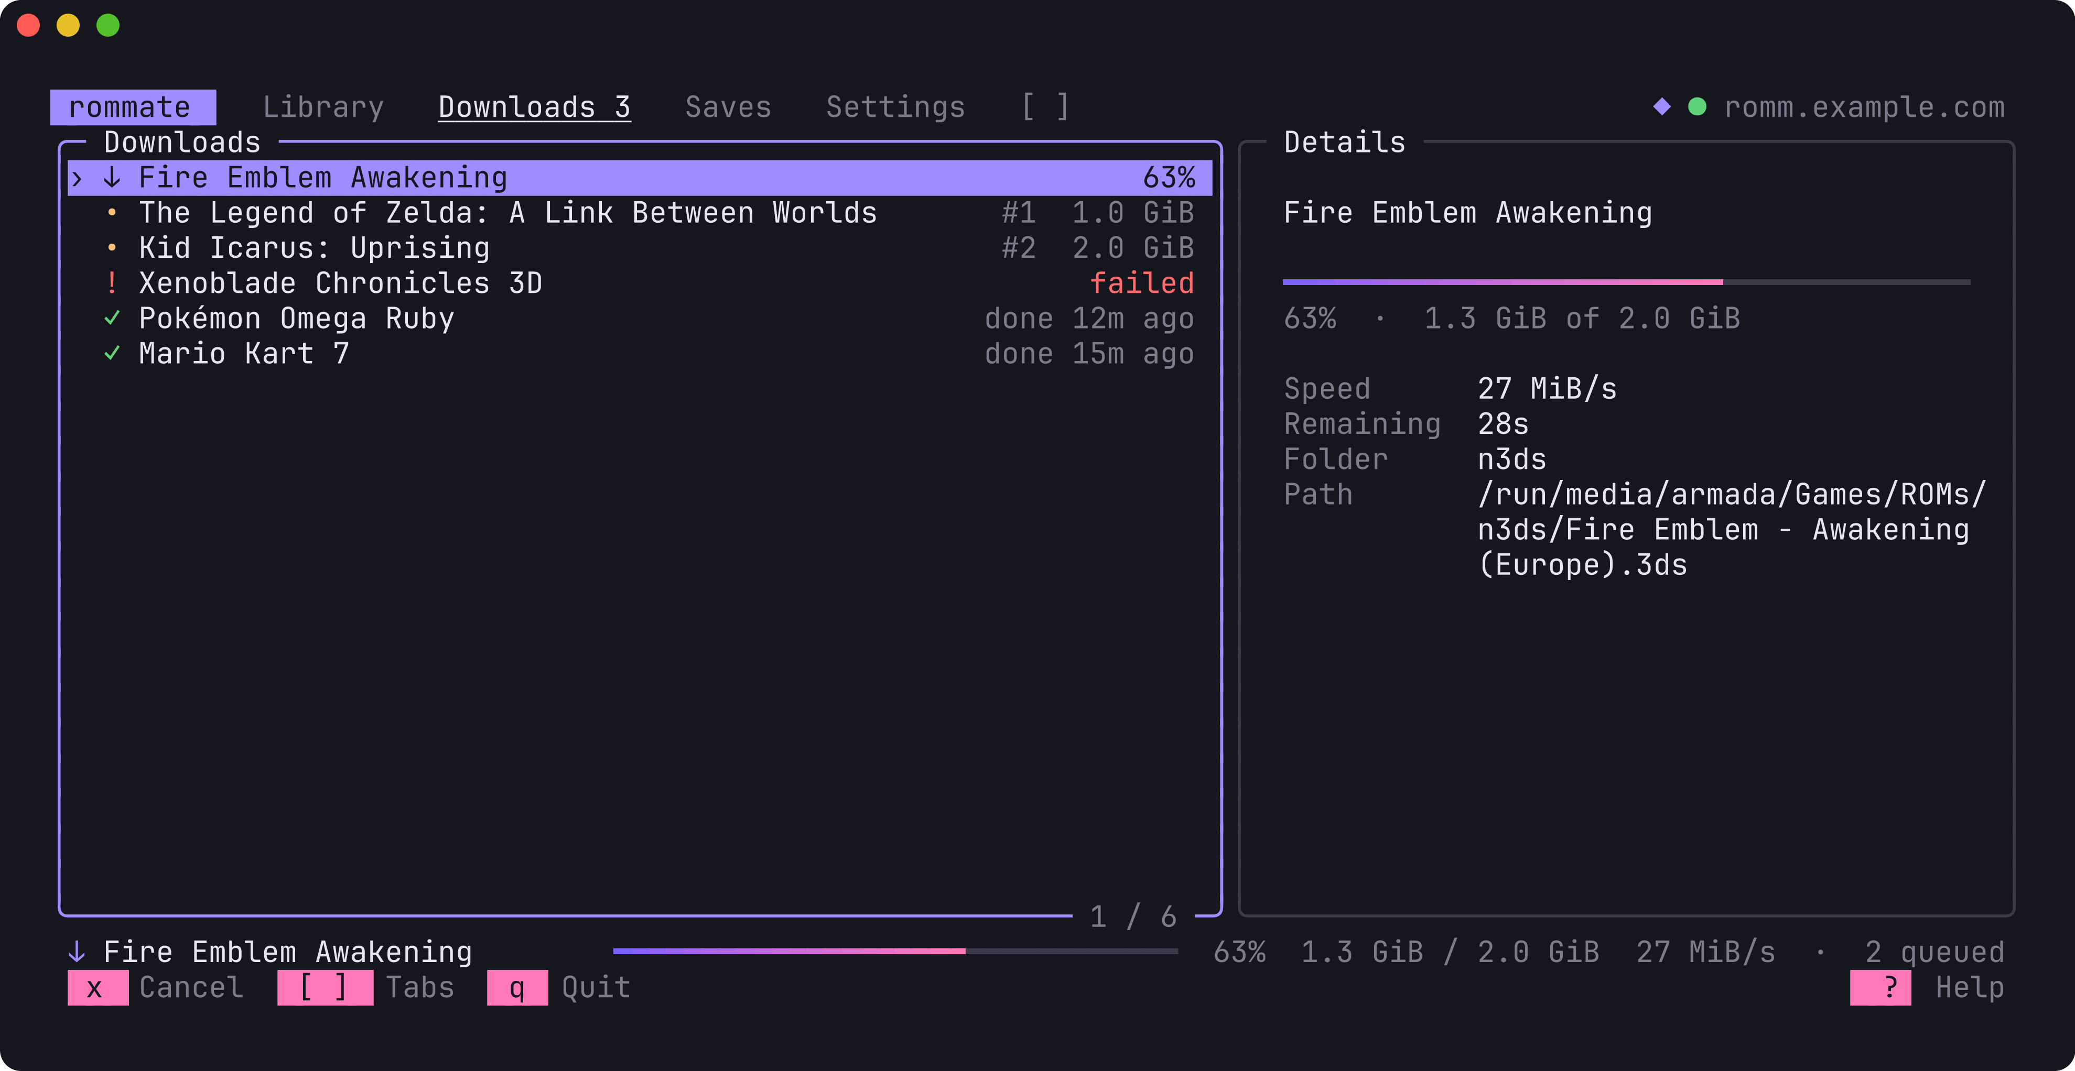Click the 'n3ds' Folder value
This screenshot has height=1071, width=2075.
(1512, 459)
